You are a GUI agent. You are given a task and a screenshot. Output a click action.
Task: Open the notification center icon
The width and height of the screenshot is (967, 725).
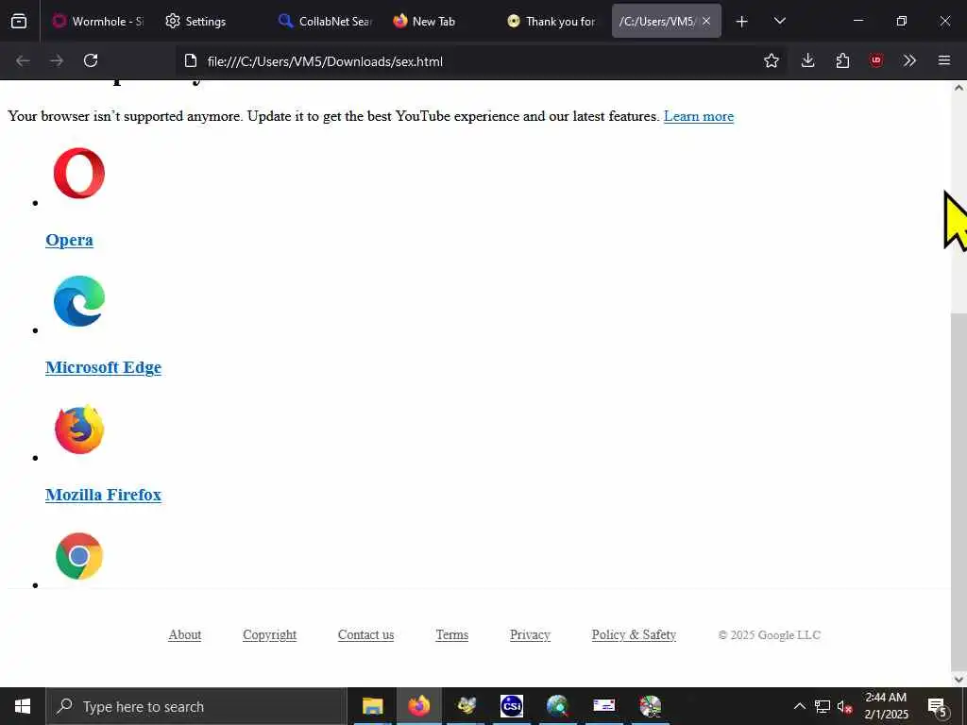point(938,706)
